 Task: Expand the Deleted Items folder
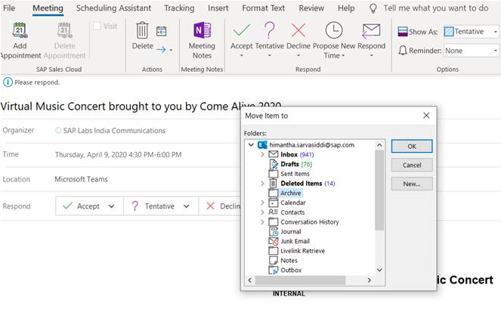pos(262,183)
